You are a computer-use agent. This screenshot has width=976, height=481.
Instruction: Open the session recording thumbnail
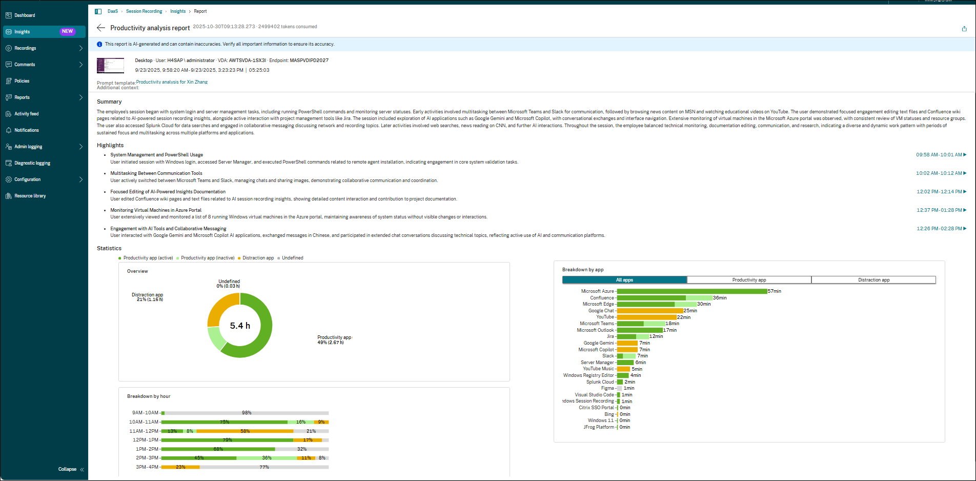click(111, 66)
